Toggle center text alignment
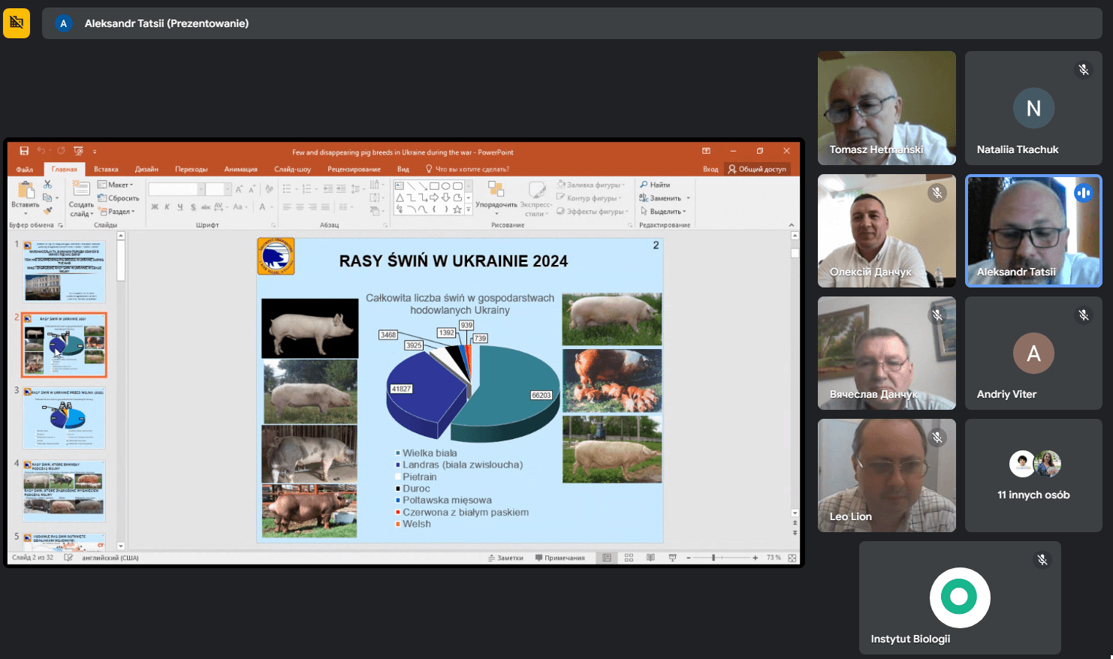 pyautogui.click(x=300, y=207)
